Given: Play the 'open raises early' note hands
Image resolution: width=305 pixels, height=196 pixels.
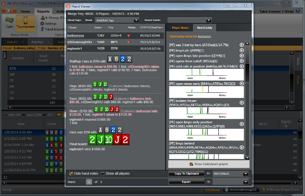Looking at the screenshot, I should [x=242, y=83].
